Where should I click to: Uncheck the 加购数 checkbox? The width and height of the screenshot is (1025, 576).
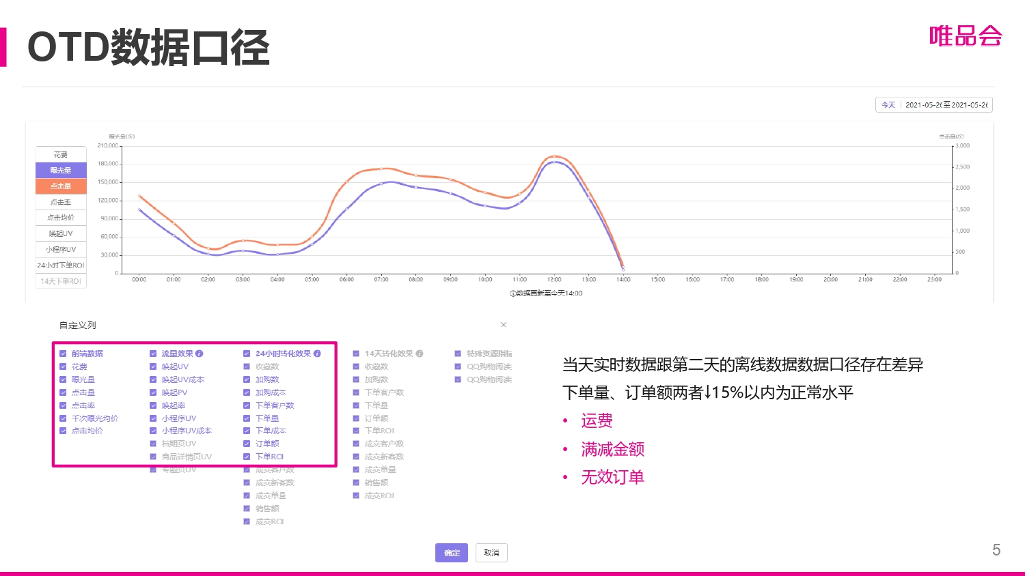[x=247, y=379]
